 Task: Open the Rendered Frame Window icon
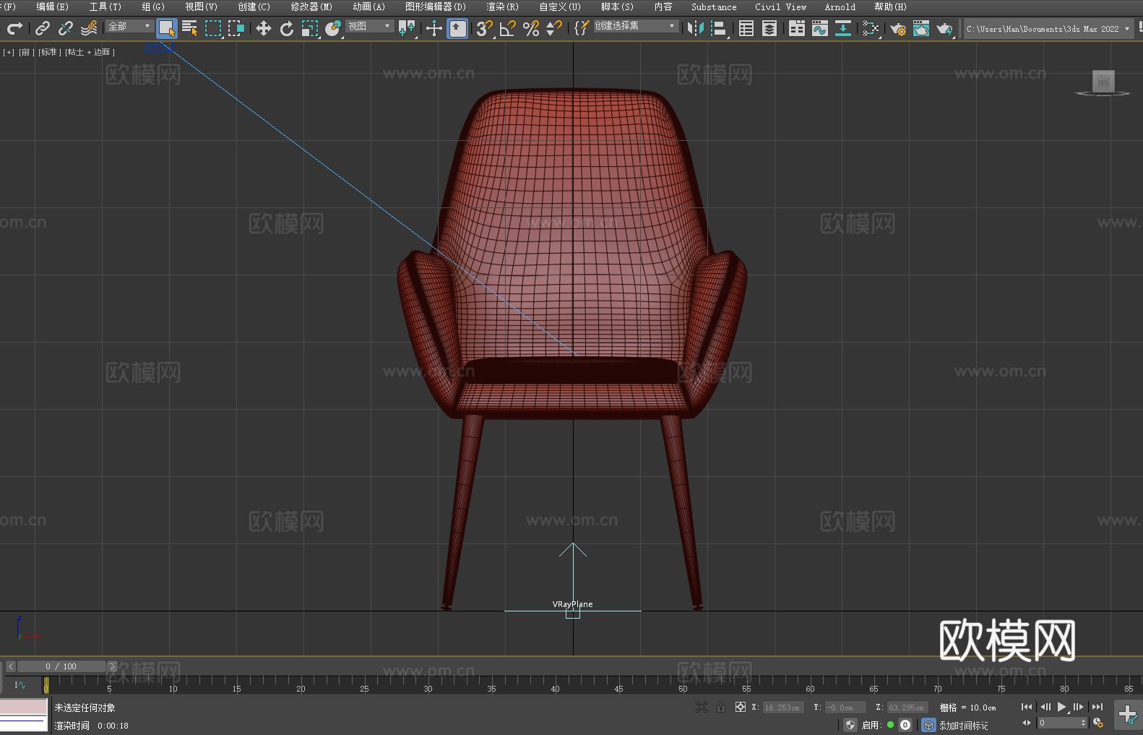click(921, 28)
